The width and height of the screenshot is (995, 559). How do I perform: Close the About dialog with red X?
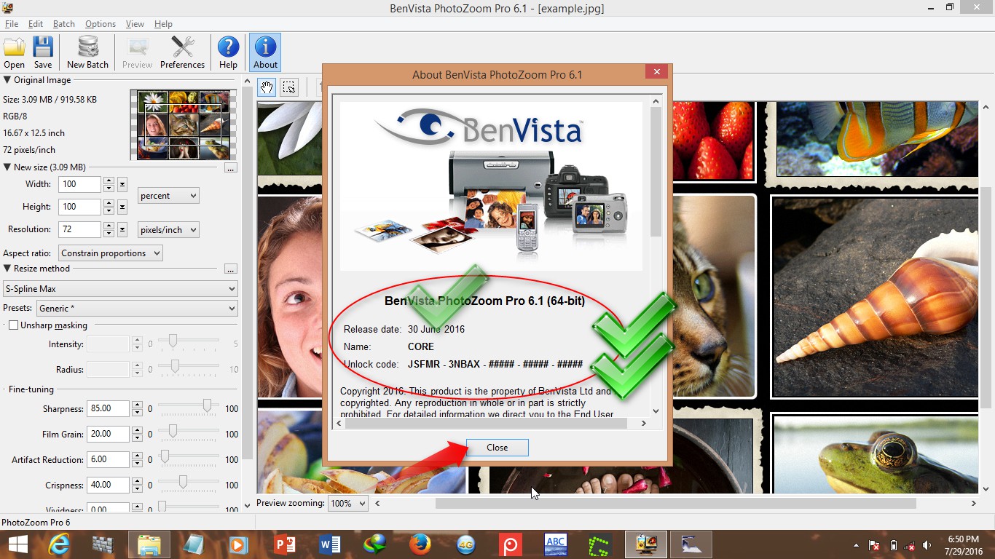point(656,71)
